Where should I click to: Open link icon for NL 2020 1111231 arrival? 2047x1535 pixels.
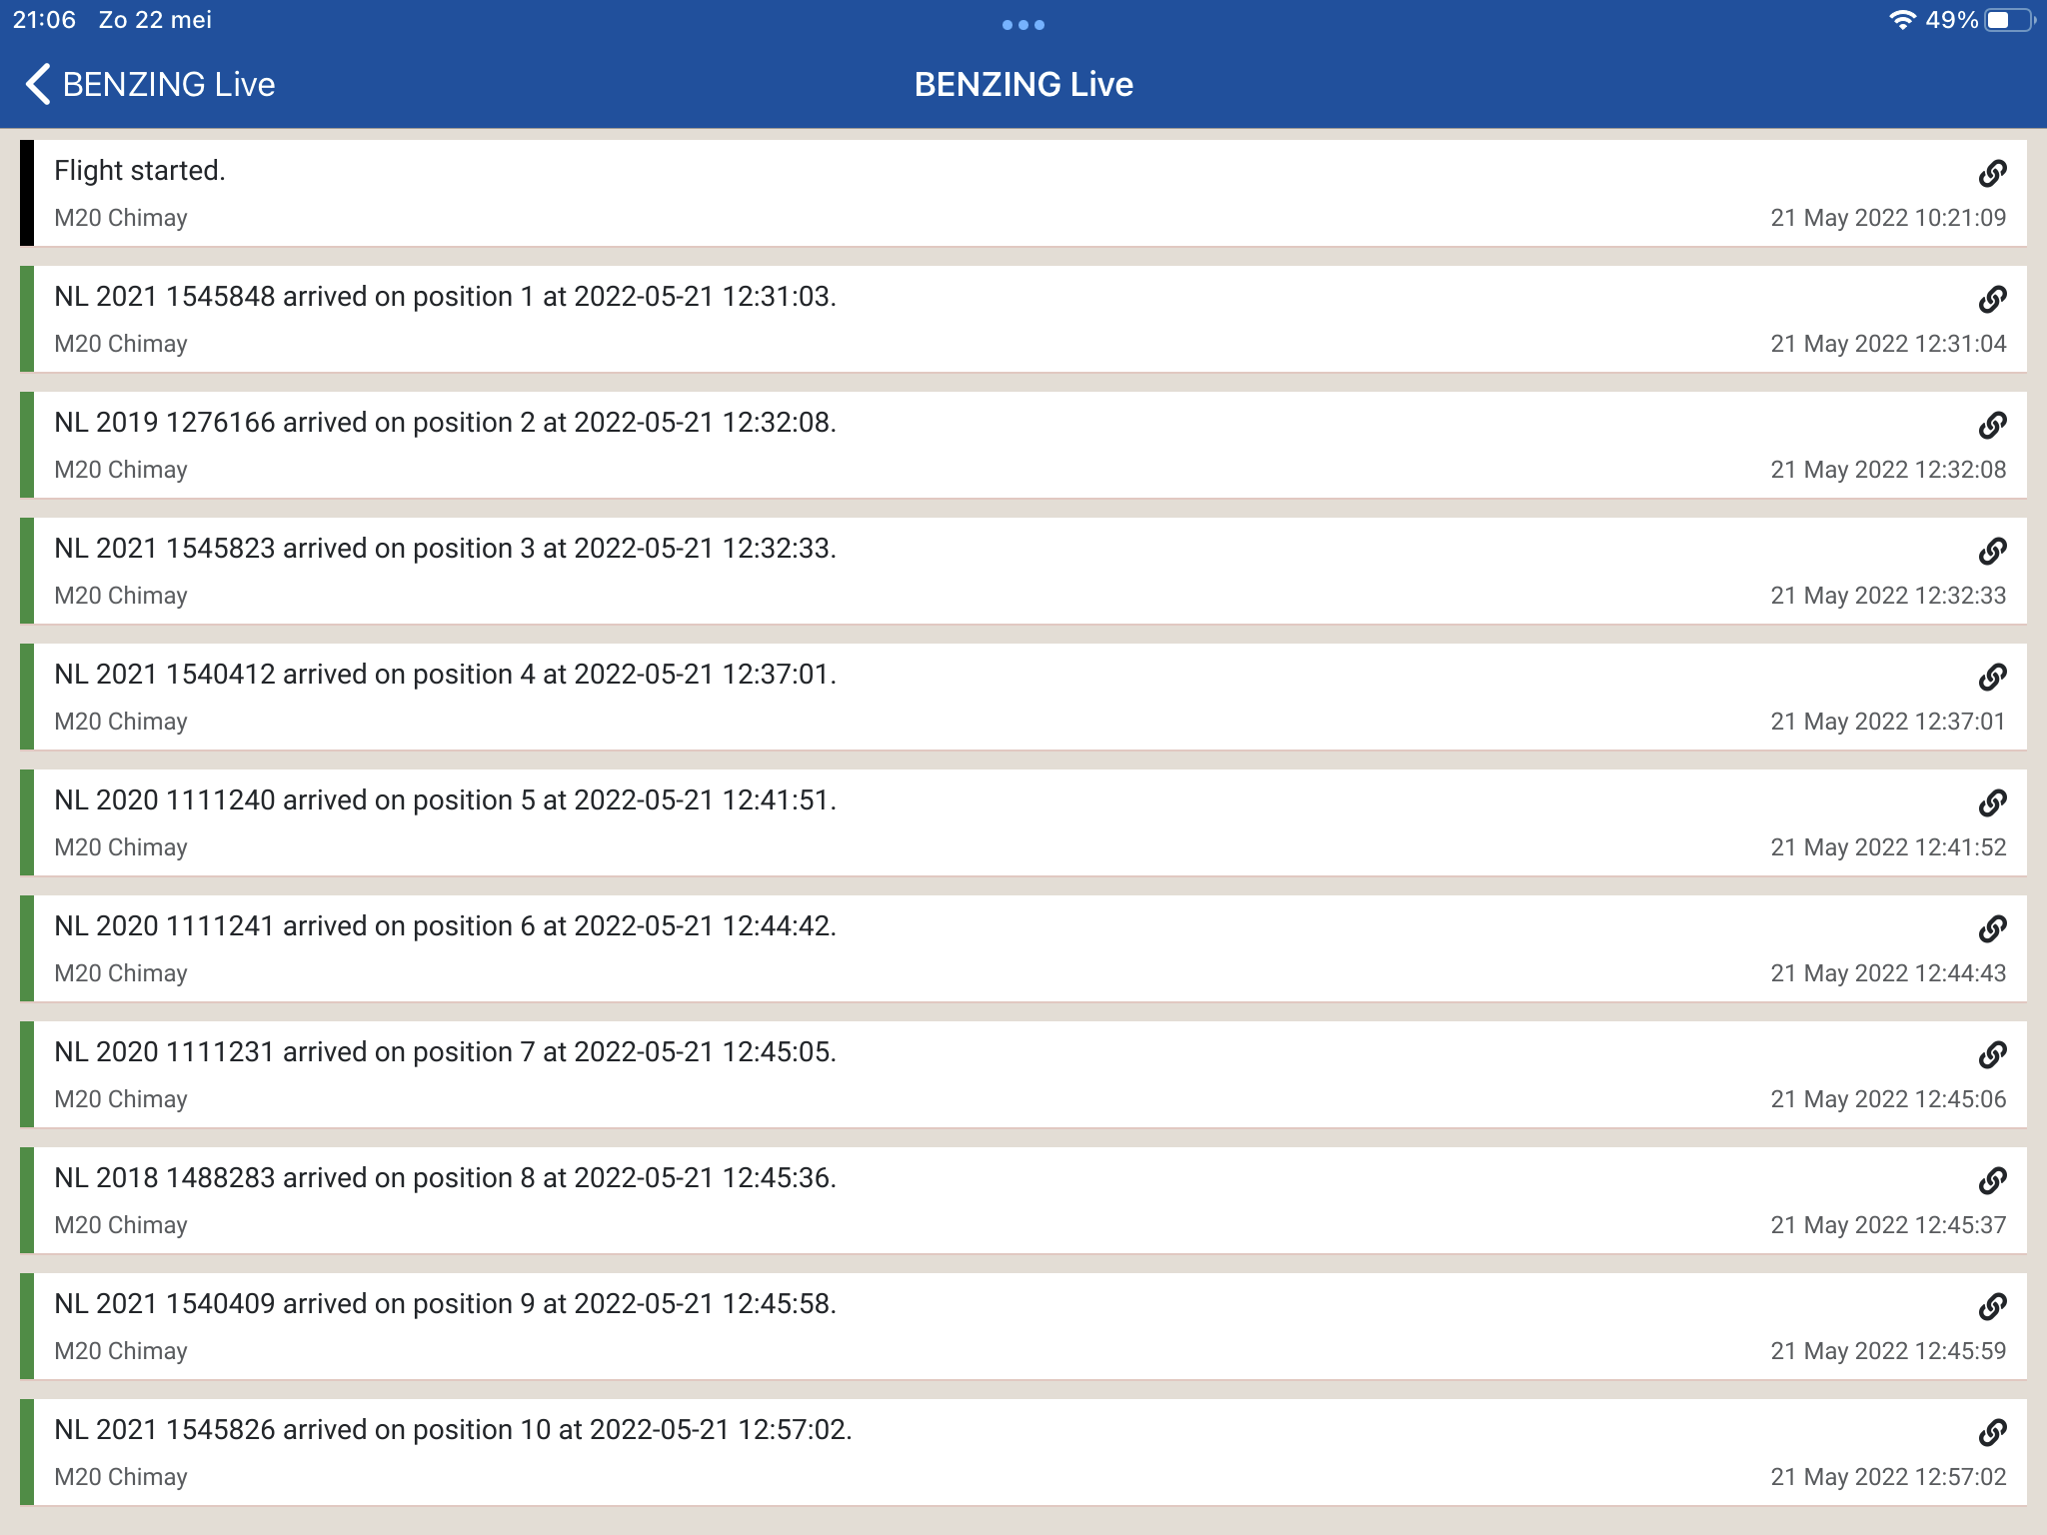1992,1054
